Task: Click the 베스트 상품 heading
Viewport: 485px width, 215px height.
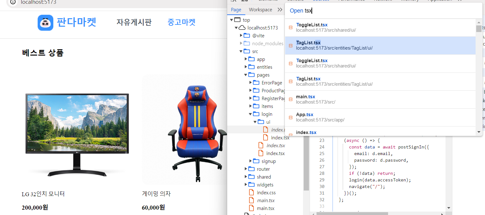Action: pos(43,53)
